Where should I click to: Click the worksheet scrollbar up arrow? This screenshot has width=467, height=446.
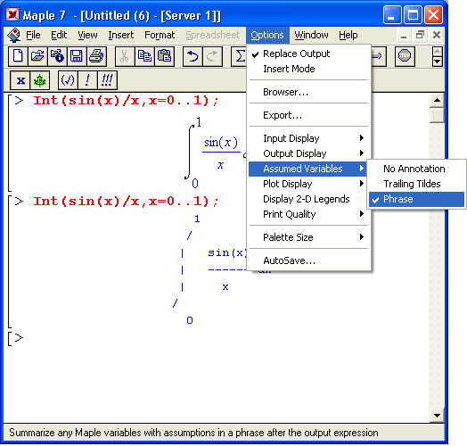pyautogui.click(x=437, y=100)
